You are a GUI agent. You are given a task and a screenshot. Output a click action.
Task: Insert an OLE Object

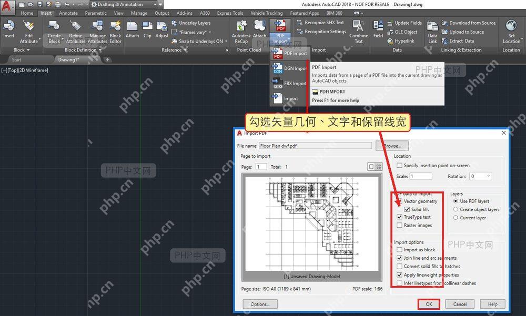(x=402, y=32)
